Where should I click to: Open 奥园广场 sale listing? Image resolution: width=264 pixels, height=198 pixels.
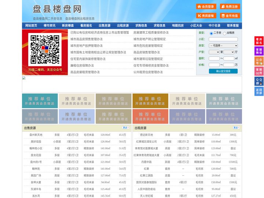click(36, 175)
